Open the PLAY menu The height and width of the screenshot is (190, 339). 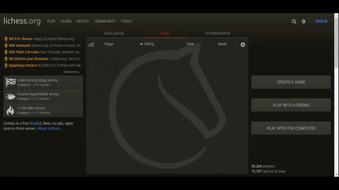click(x=51, y=21)
